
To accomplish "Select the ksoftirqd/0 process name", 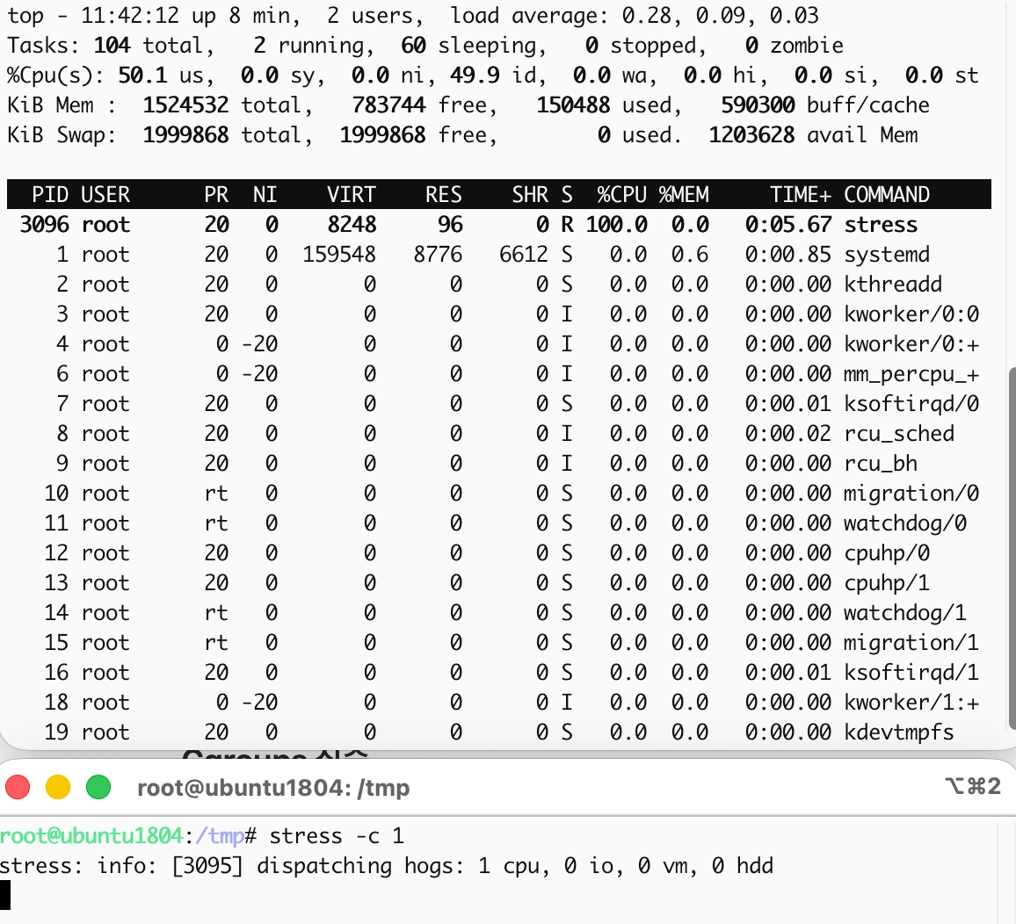I will [x=911, y=404].
